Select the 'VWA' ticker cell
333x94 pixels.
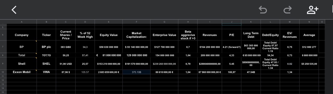46,72
